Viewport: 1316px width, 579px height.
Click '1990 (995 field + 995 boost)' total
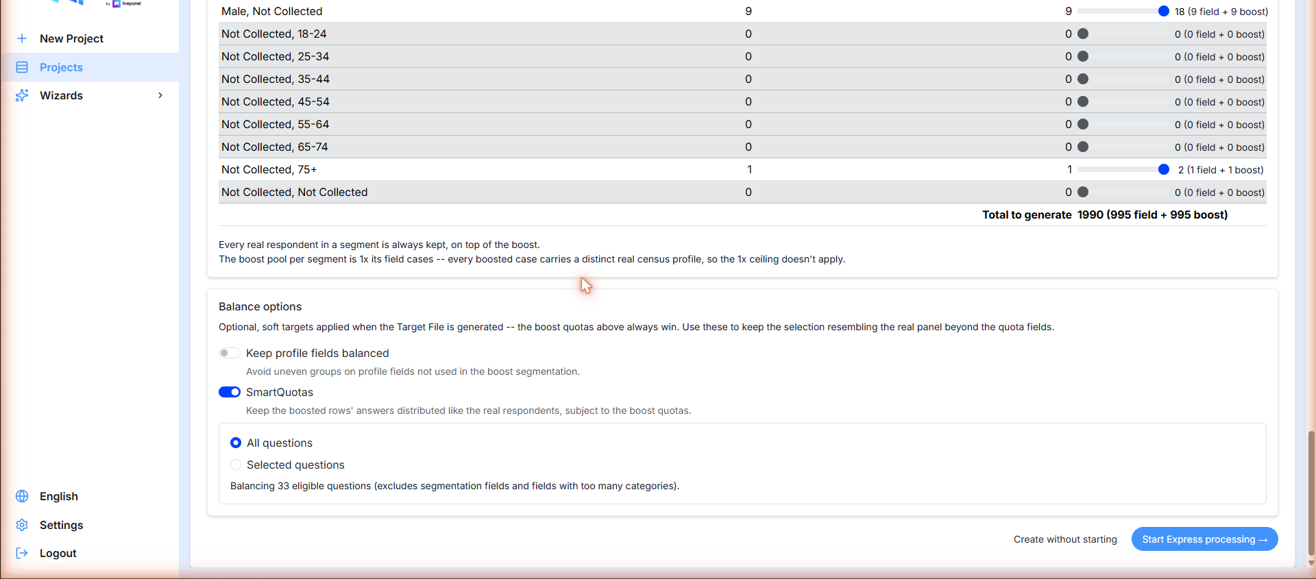point(1153,214)
